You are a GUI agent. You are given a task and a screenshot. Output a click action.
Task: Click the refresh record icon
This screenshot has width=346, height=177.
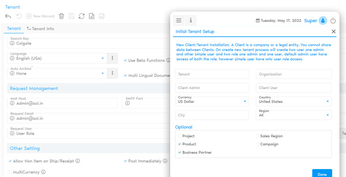point(82,16)
